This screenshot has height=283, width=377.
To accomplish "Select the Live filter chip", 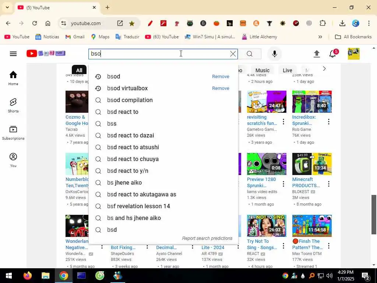I will point(287,70).
